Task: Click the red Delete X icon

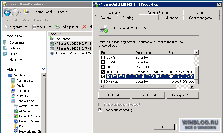Action: pos(84,27)
